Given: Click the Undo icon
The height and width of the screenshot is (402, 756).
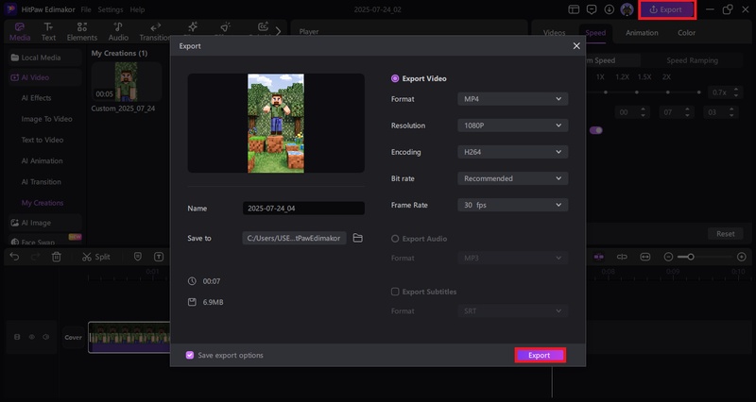Looking at the screenshot, I should coord(14,257).
